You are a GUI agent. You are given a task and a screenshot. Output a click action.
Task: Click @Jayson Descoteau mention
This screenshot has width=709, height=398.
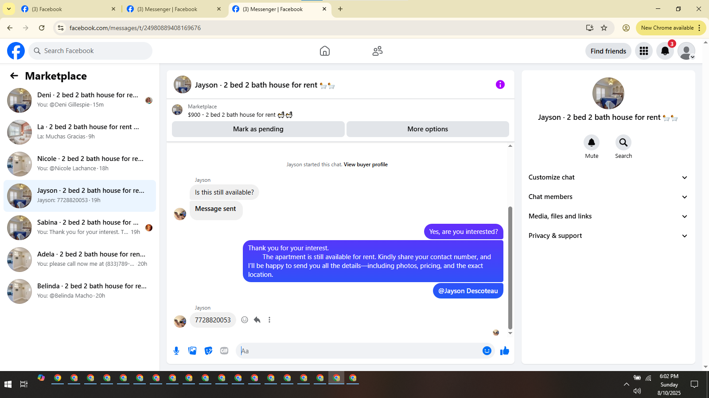coord(468,291)
